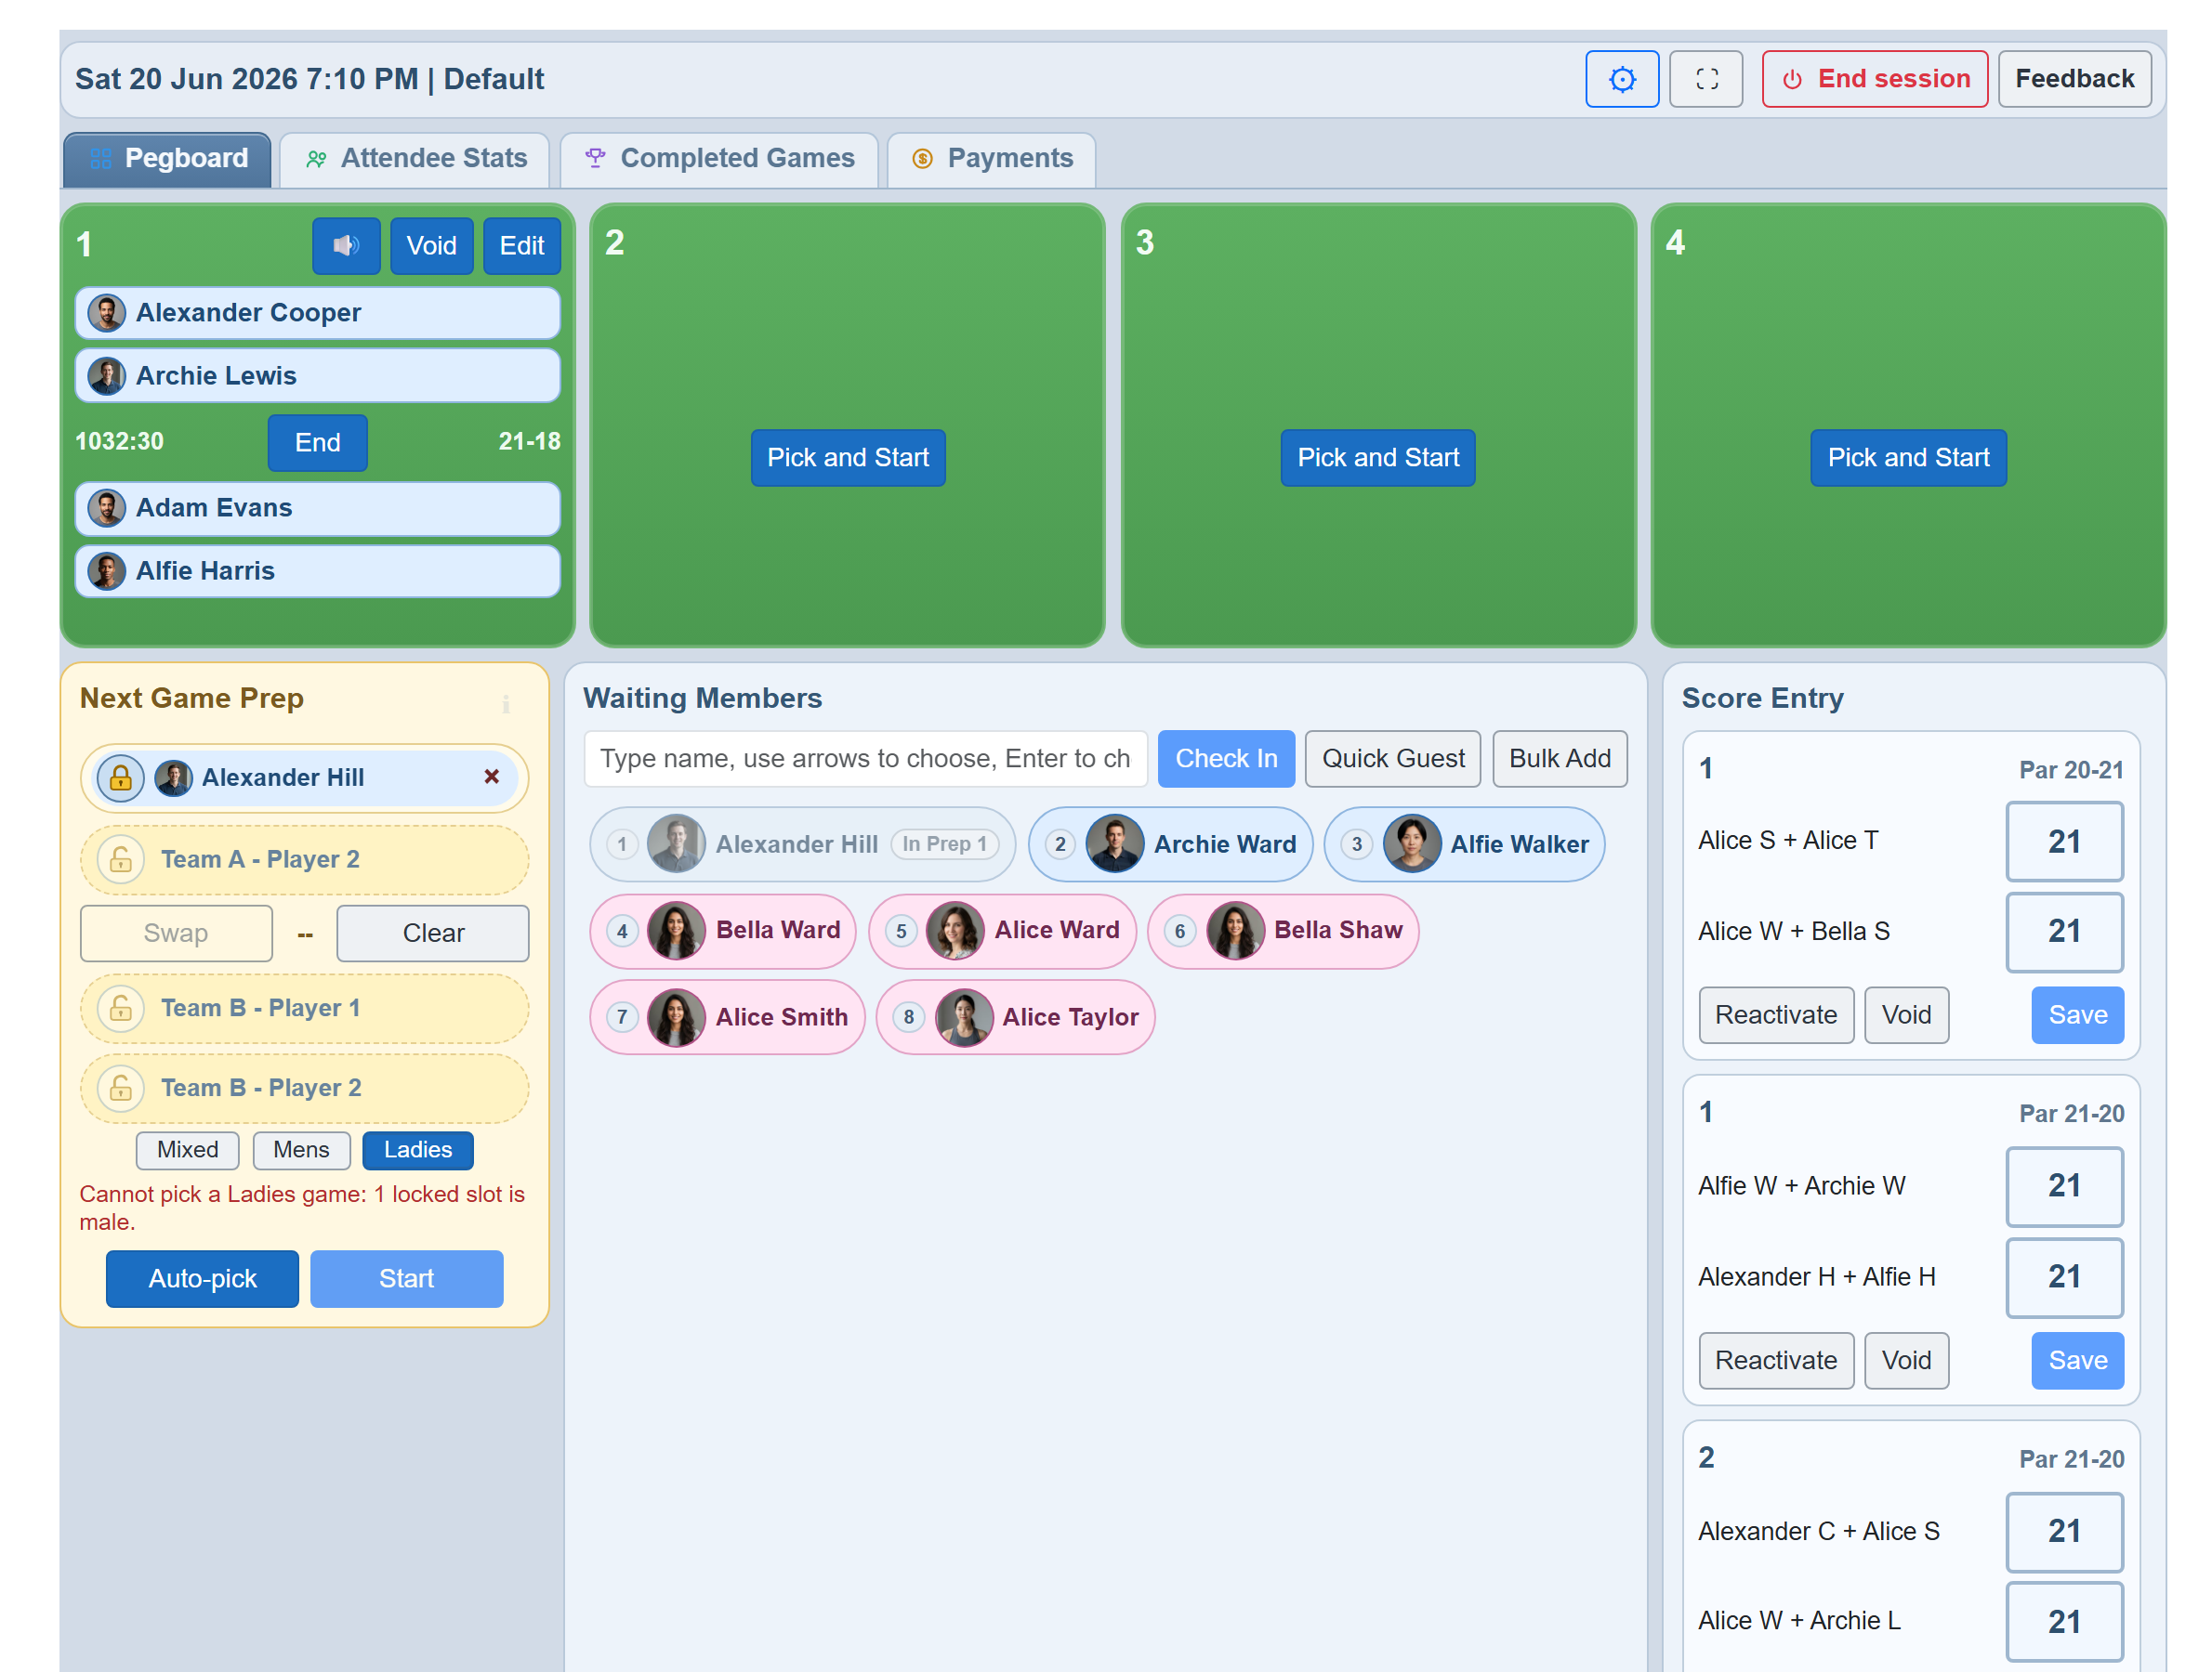Click Alfie Harris on court 1
The width and height of the screenshot is (2212, 1672).
(317, 571)
